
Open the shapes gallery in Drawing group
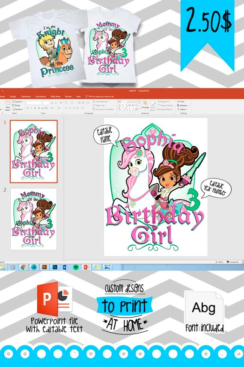[129, 105]
